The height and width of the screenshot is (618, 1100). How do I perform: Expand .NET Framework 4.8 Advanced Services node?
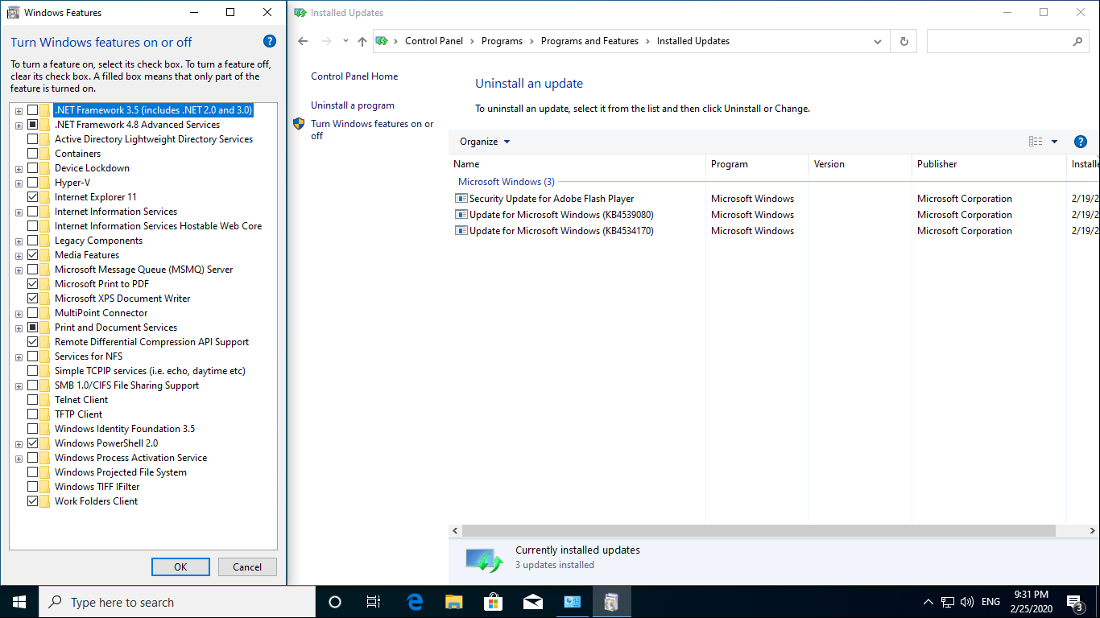[19, 125]
